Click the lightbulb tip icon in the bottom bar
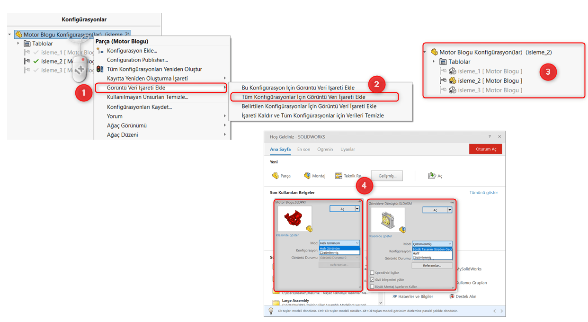This screenshot has width=588, height=322. coord(271,311)
